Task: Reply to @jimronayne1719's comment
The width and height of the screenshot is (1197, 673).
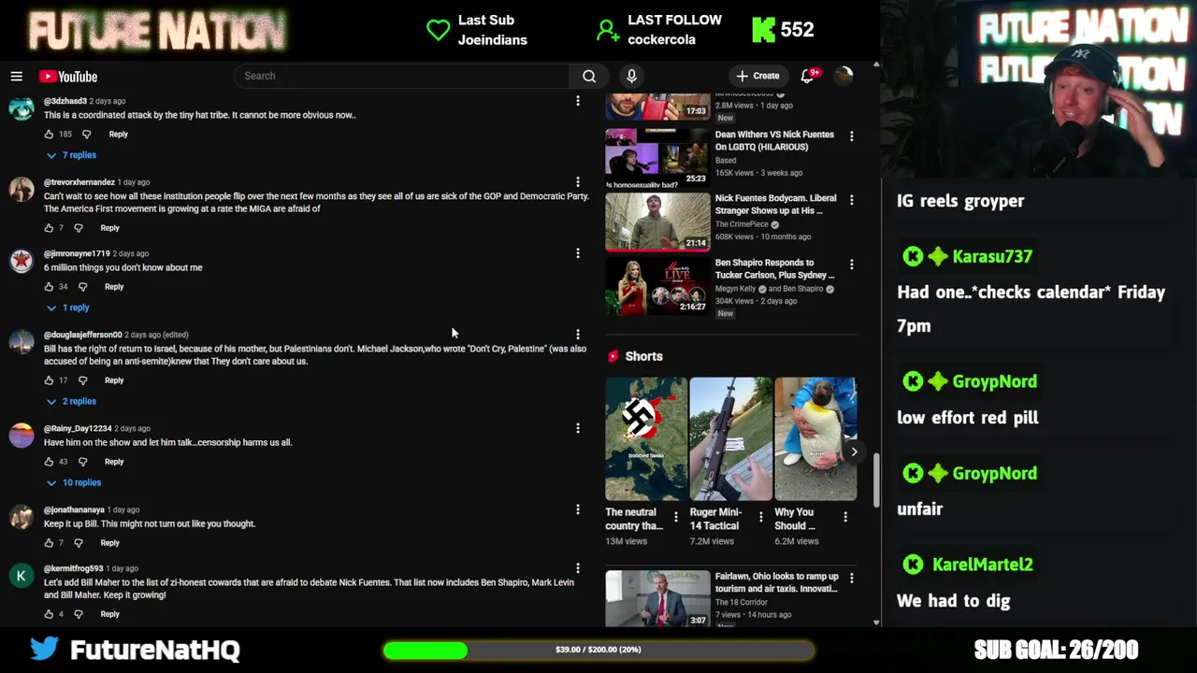Action: [x=114, y=287]
